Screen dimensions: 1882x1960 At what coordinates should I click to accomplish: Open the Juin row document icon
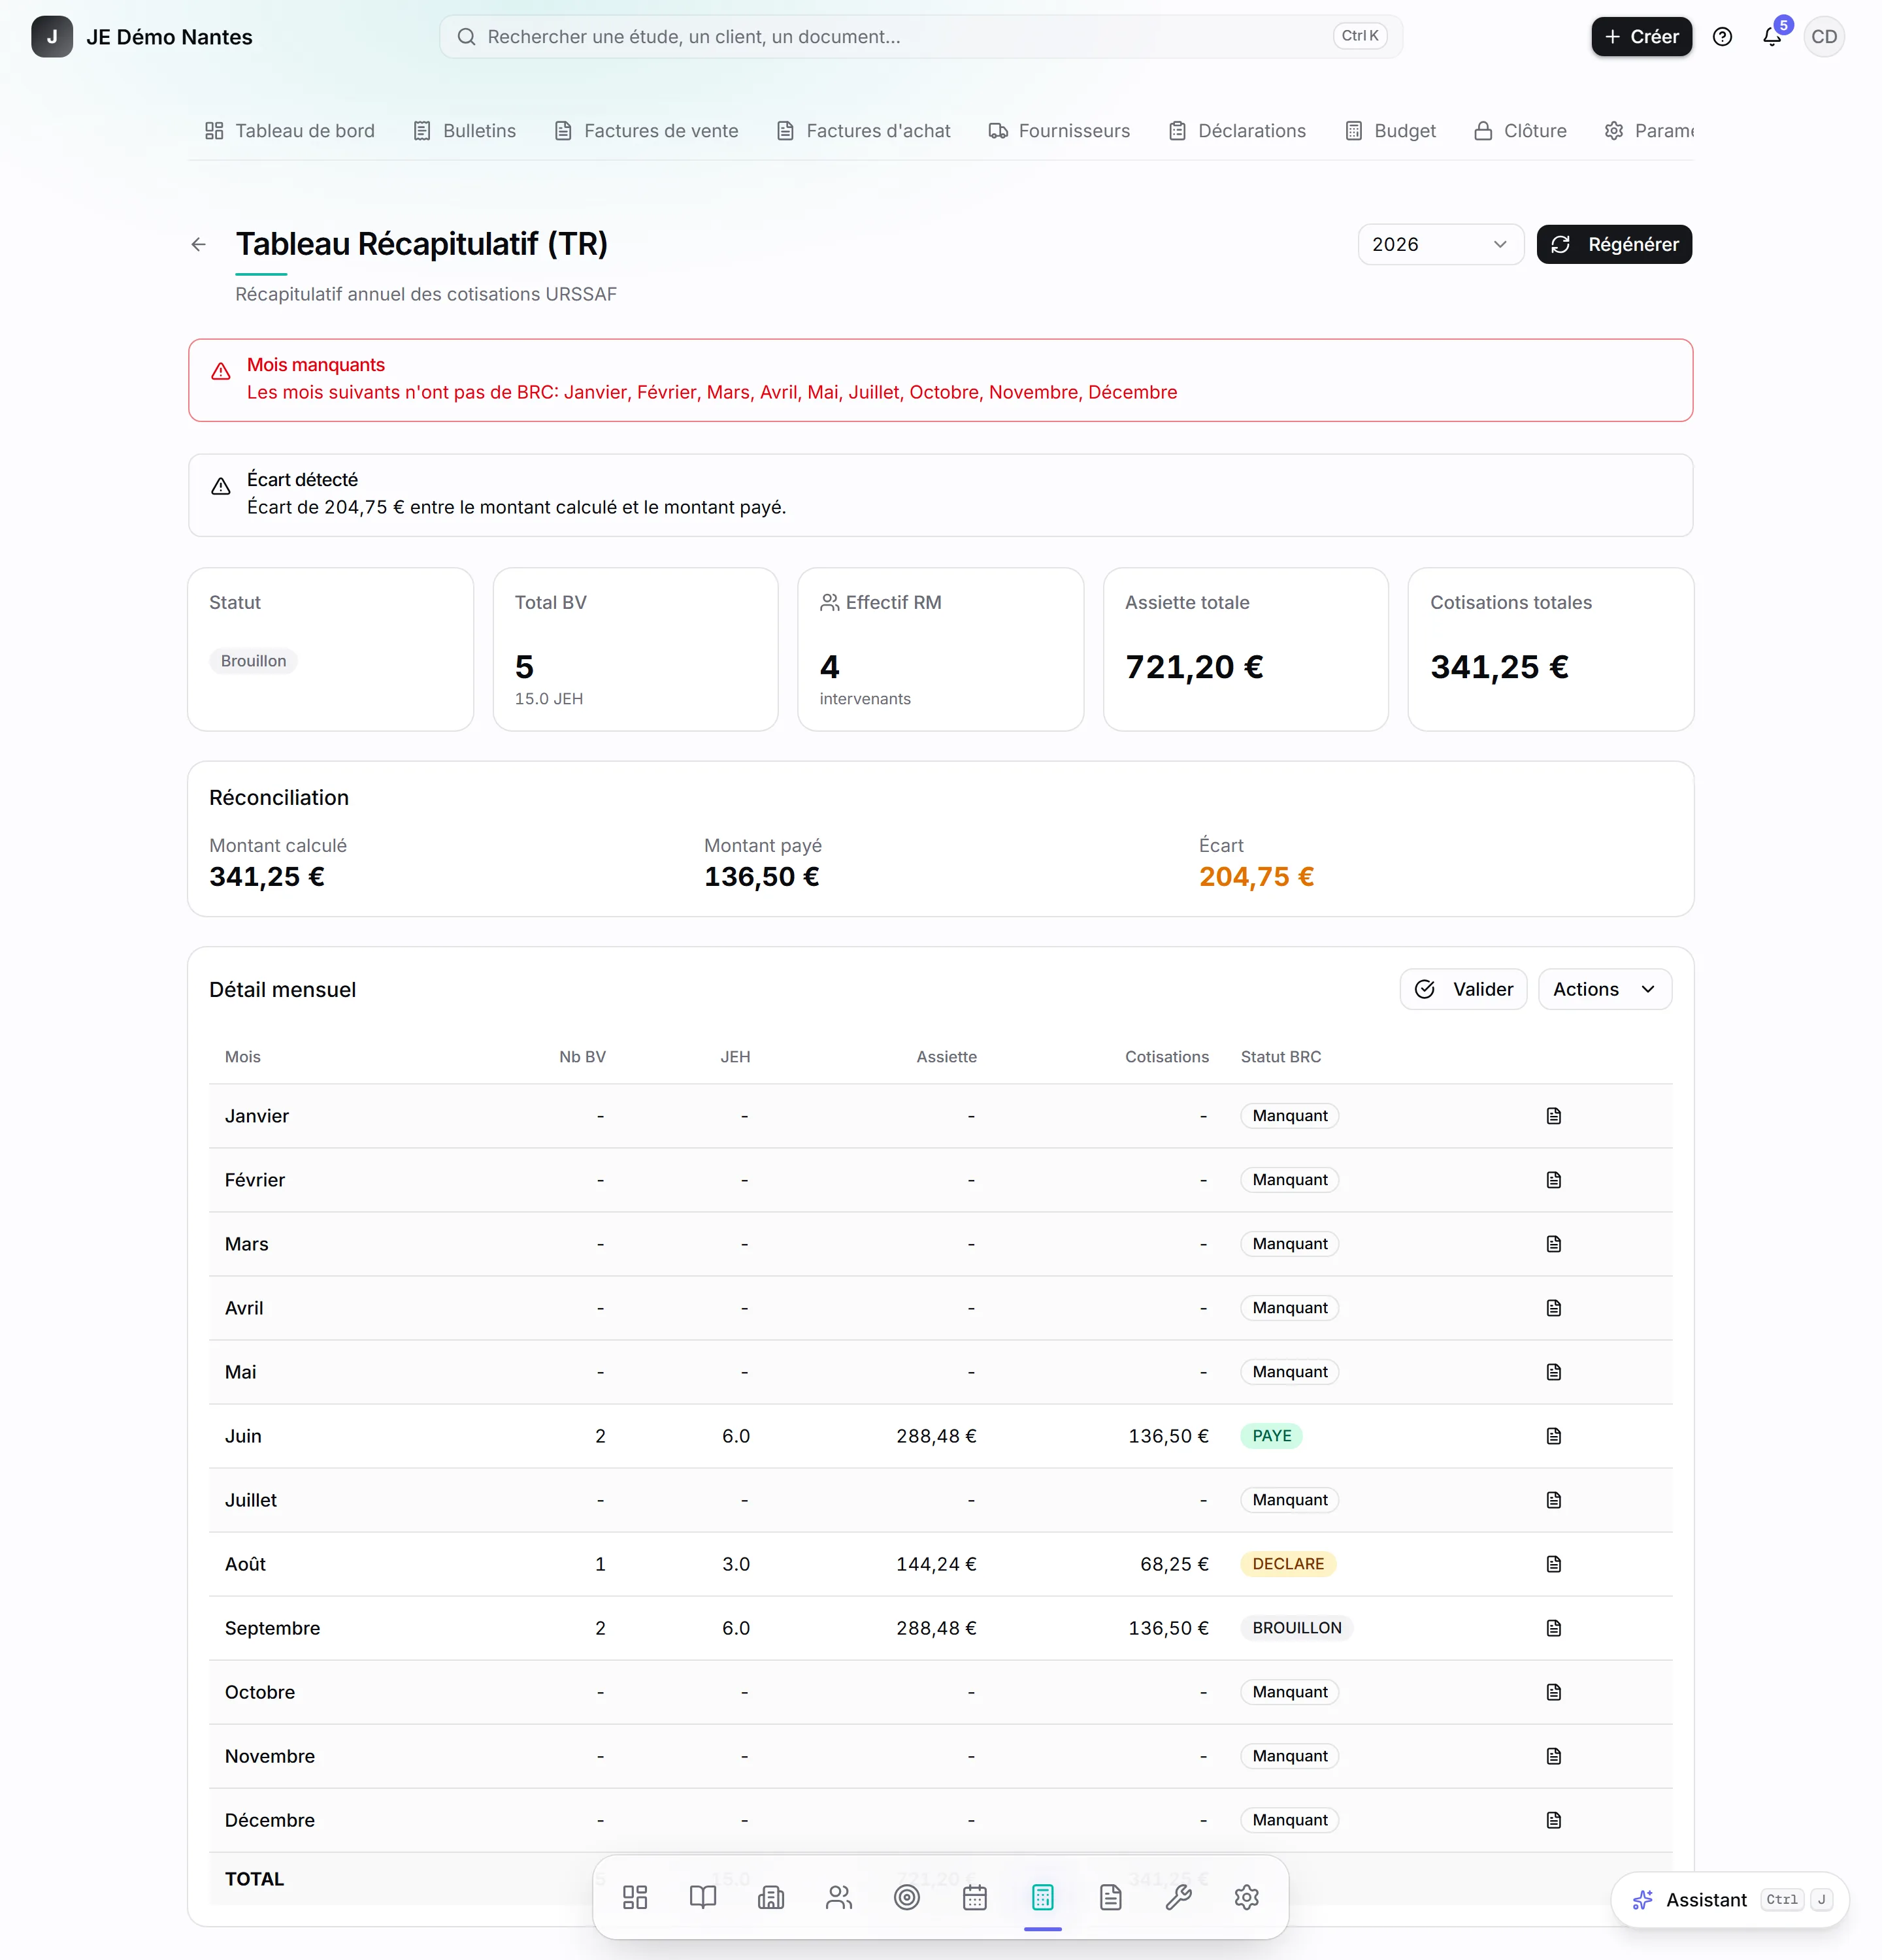coord(1554,1436)
